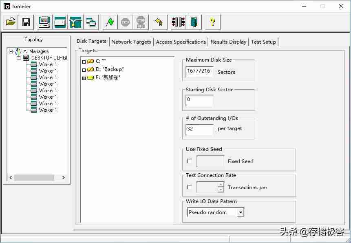This screenshot has width=351, height=243.
Task: Click the Outstanding I/Os input field
Action: click(199, 130)
